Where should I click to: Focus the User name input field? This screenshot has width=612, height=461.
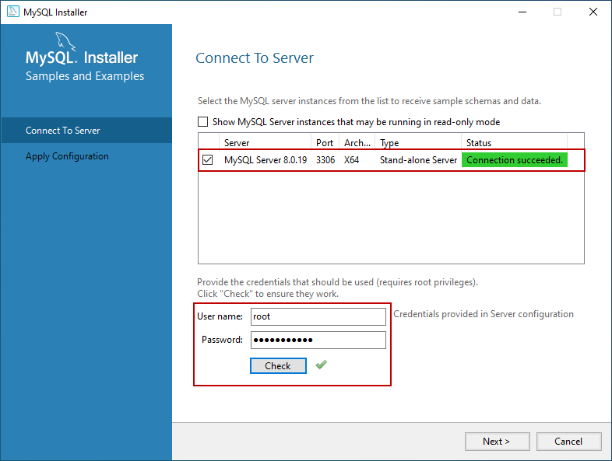click(318, 316)
